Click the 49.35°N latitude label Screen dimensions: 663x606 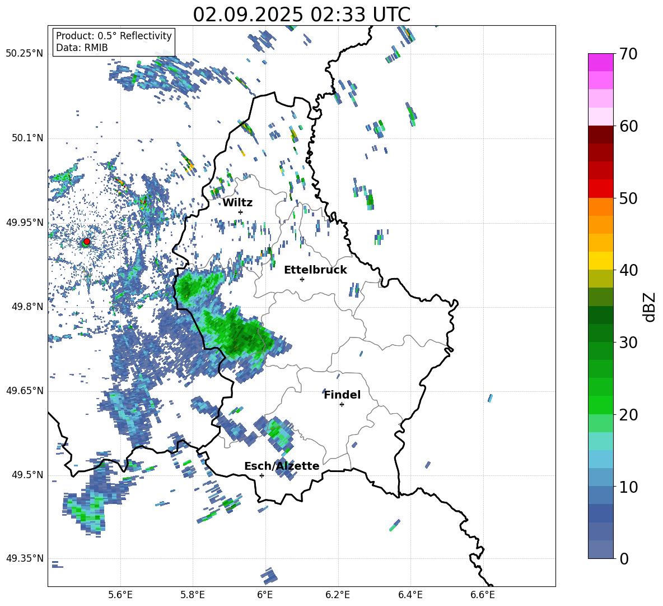click(25, 558)
